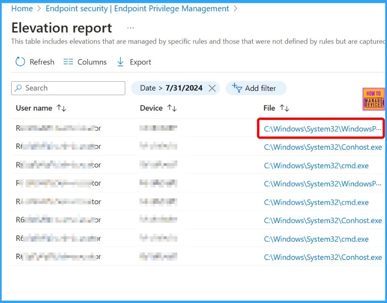This screenshot has width=387, height=303.
Task: Click the Device column header text
Action: [x=151, y=108]
